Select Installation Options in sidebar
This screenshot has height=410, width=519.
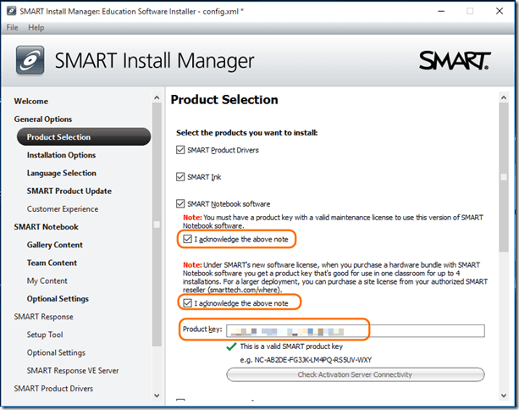61,155
